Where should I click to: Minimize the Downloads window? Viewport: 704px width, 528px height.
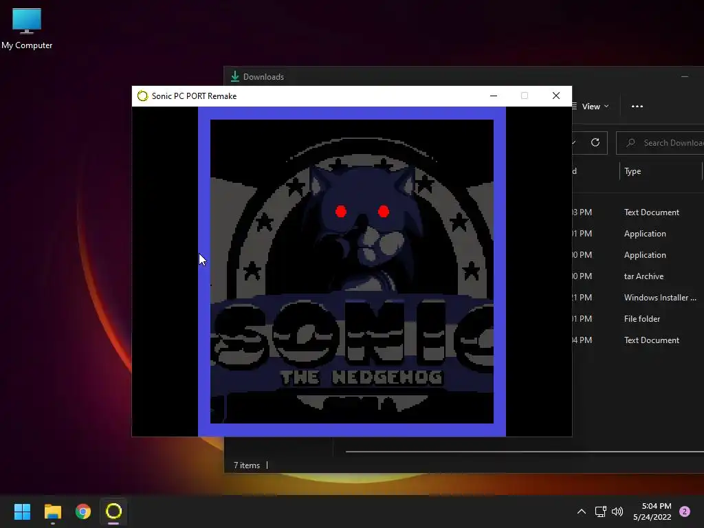tap(684, 77)
